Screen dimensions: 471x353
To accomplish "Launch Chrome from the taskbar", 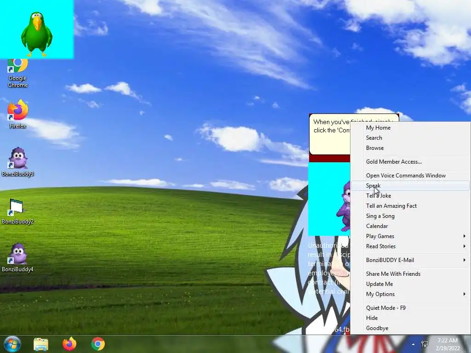I will coord(98,344).
